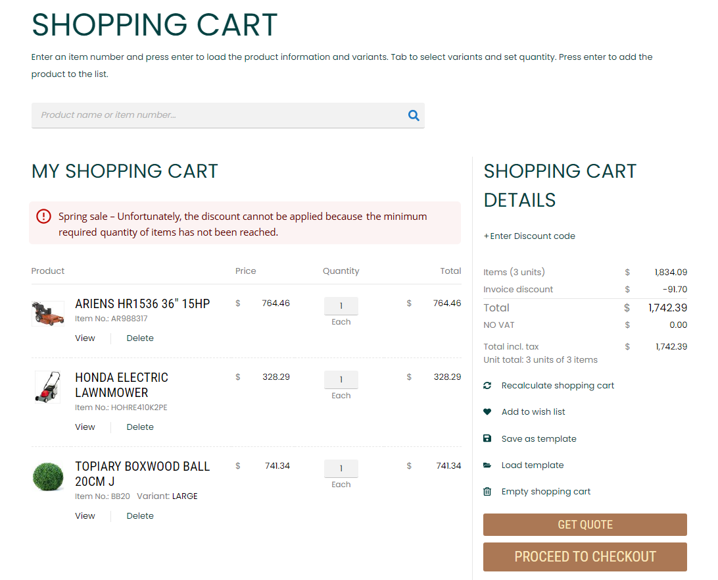718x580 pixels.
Task: Click the Invoice discount label
Action: (x=518, y=289)
